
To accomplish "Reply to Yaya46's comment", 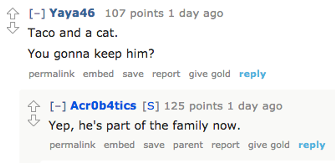I will tap(253, 74).
